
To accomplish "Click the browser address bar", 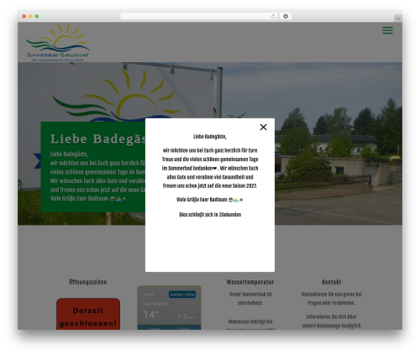I will [199, 17].
